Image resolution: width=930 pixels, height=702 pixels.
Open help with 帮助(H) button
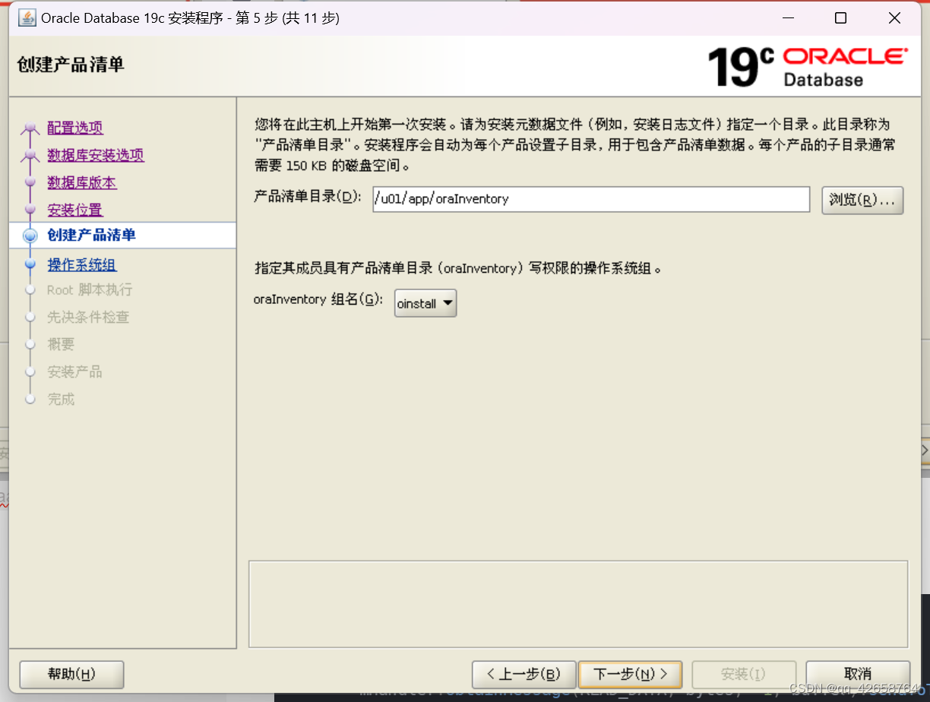(71, 674)
